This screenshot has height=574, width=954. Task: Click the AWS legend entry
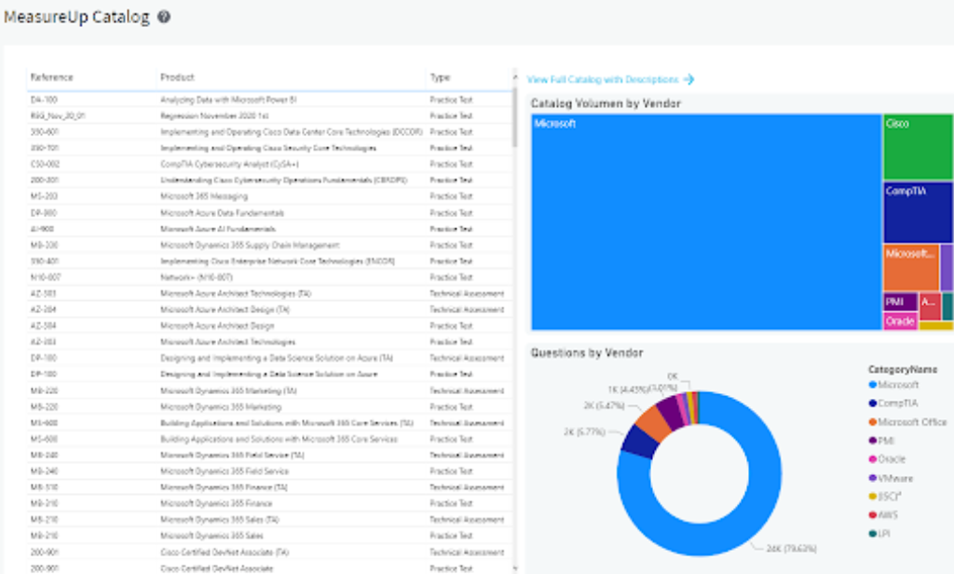tap(883, 515)
